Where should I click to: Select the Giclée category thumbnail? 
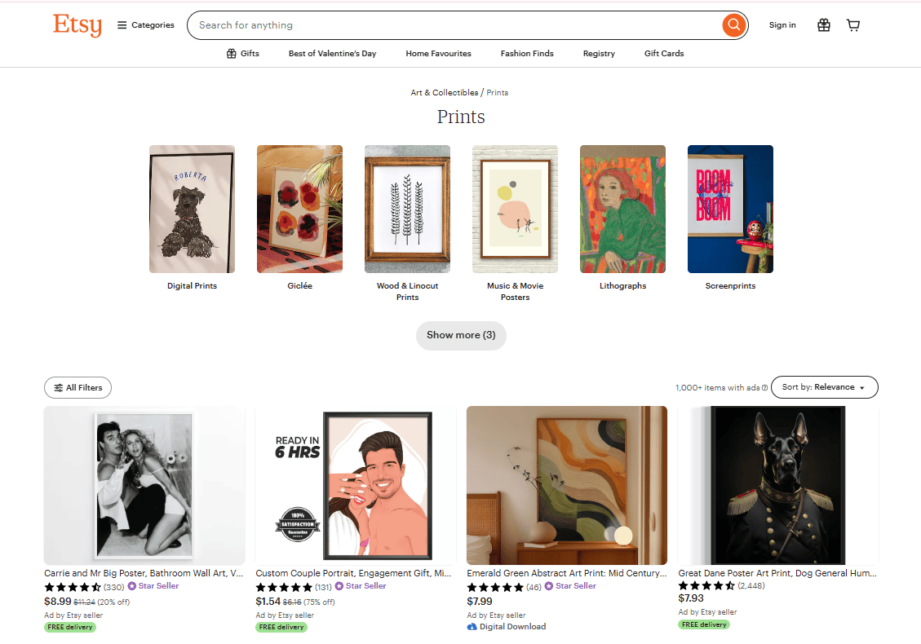(x=299, y=209)
